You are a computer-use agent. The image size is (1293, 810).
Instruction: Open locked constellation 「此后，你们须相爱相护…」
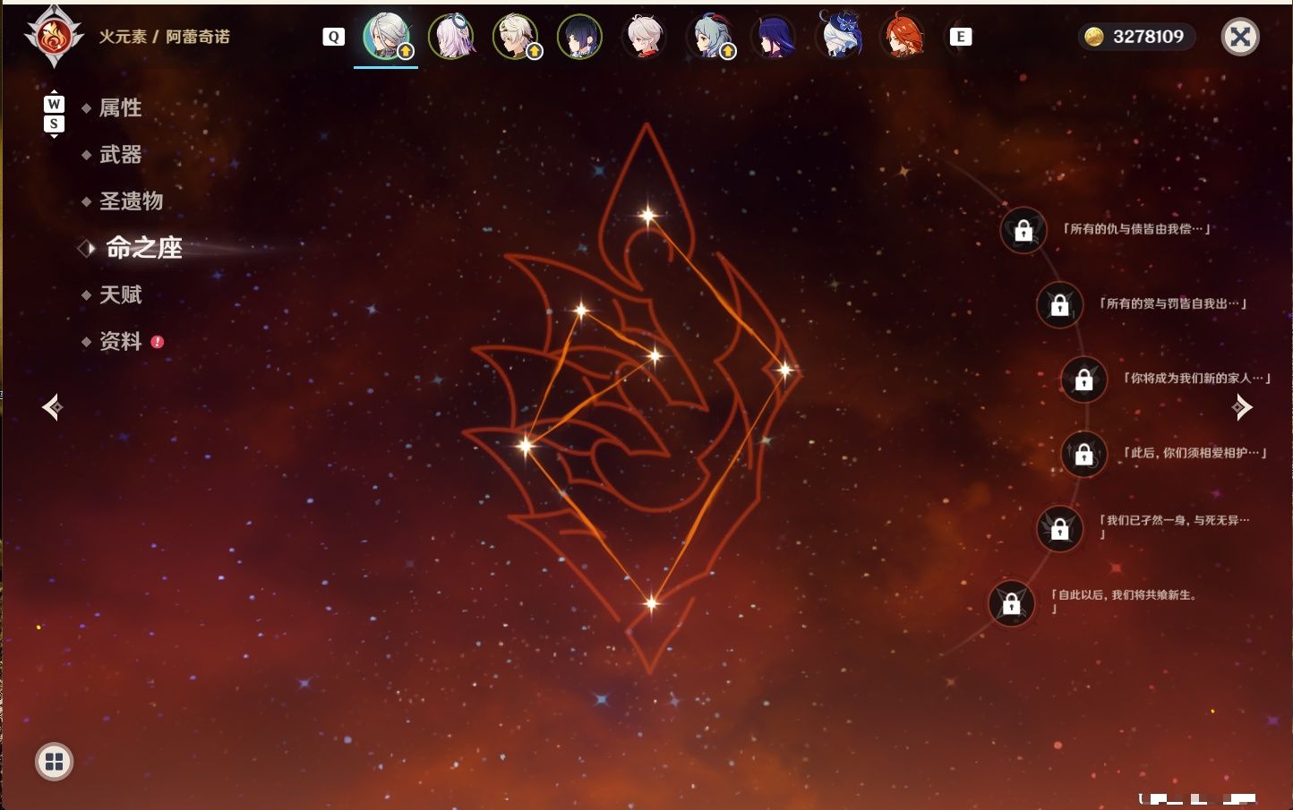click(1083, 454)
